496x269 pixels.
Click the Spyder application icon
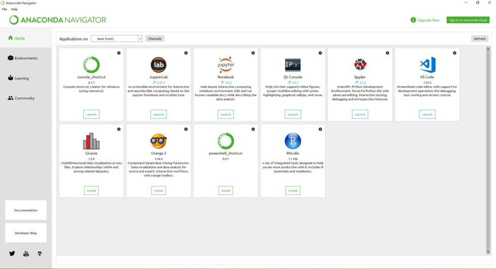360,64
